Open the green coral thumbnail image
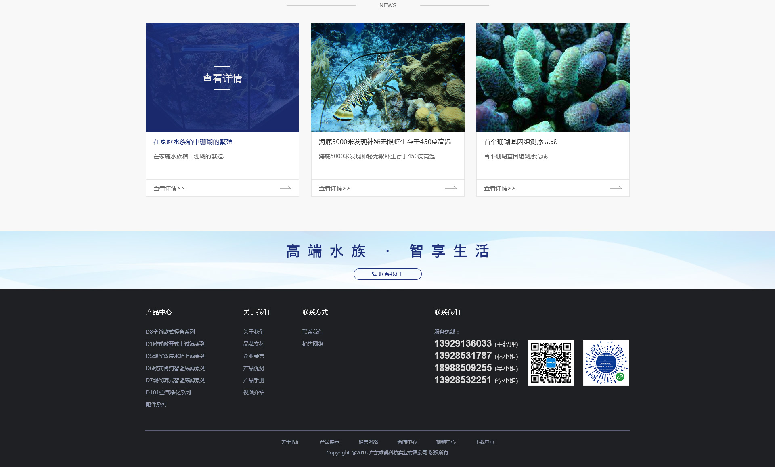 553,77
